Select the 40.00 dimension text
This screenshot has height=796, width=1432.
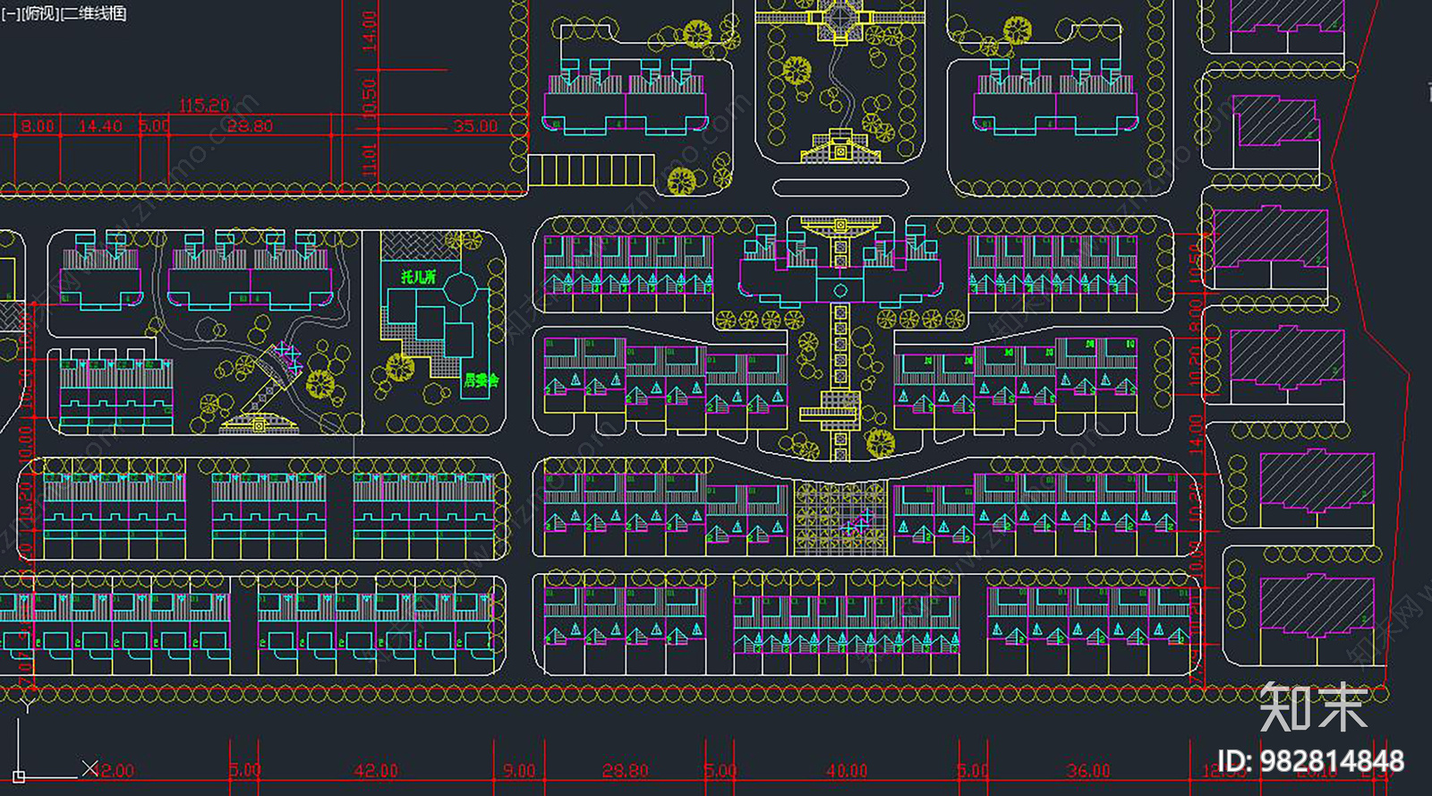pos(847,770)
